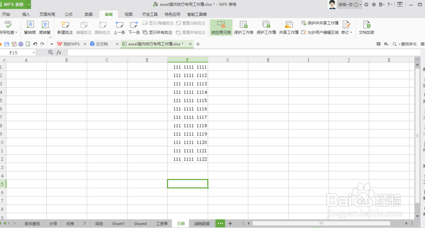The width and height of the screenshot is (425, 228).
Task: Undo the last action
Action: (35, 44)
